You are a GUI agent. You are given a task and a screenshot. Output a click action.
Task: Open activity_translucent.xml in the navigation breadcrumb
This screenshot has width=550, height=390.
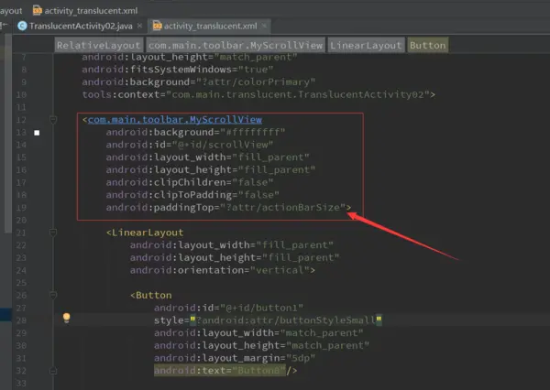(91, 10)
